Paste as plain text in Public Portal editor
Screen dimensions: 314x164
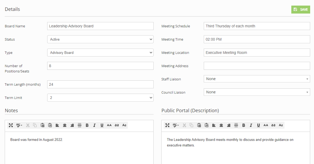pyautogui.click(x=206, y=125)
